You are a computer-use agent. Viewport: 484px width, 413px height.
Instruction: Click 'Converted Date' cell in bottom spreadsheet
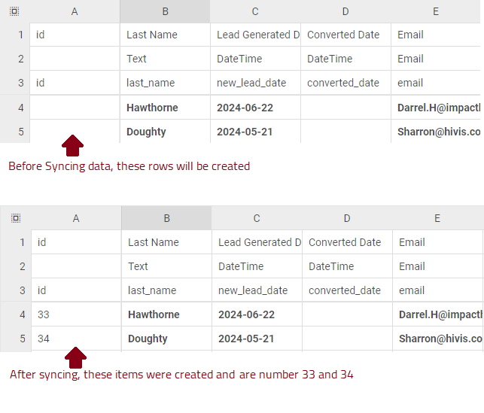pos(347,242)
